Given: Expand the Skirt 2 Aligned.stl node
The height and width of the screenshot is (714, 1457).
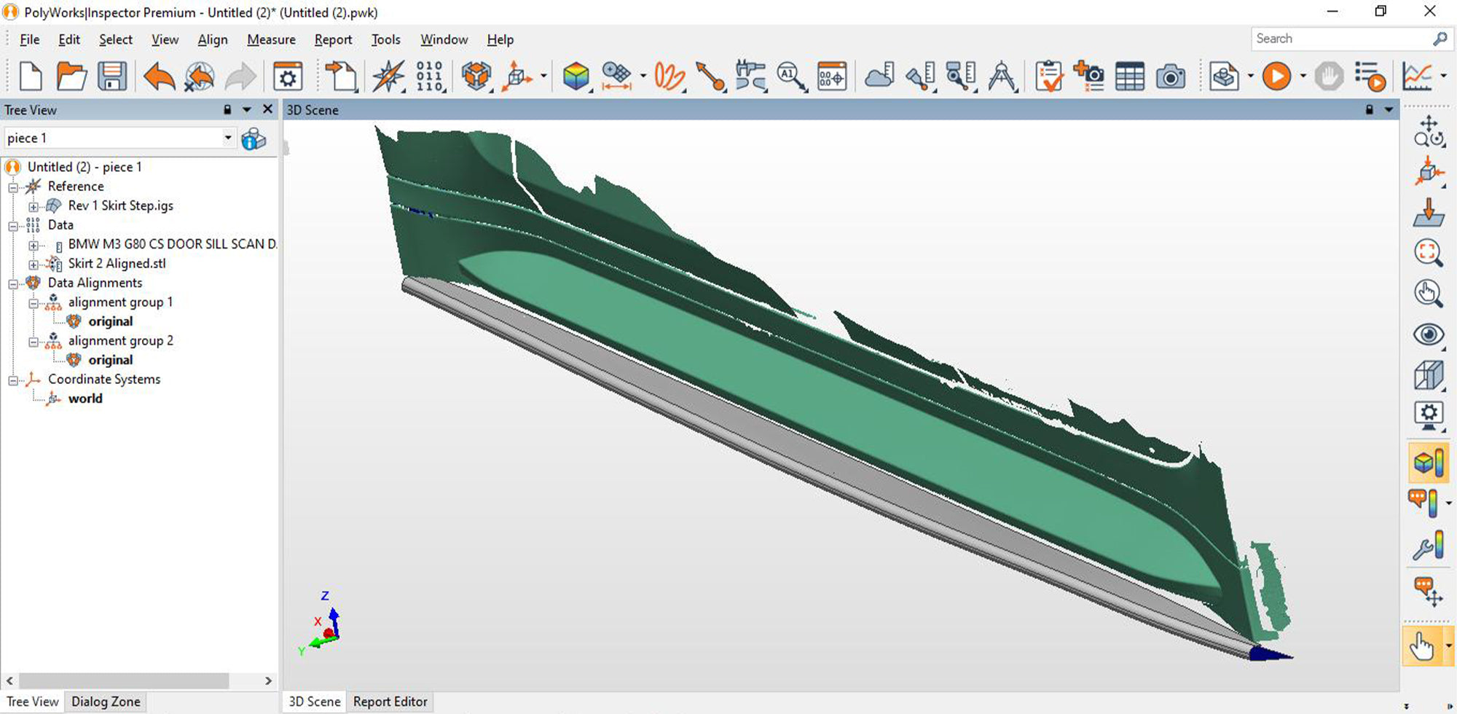Looking at the screenshot, I should (34, 264).
